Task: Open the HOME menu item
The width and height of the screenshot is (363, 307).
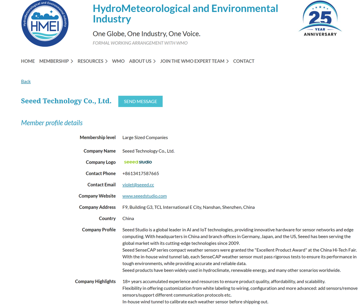Action: point(28,61)
